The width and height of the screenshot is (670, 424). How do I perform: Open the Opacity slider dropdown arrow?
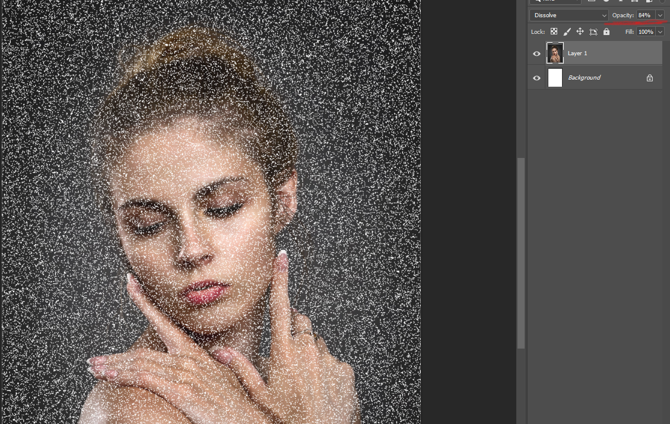click(x=660, y=15)
